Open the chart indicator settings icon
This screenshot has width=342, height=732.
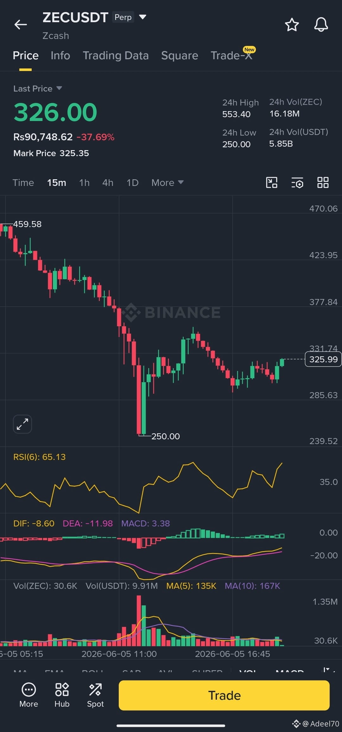(297, 182)
